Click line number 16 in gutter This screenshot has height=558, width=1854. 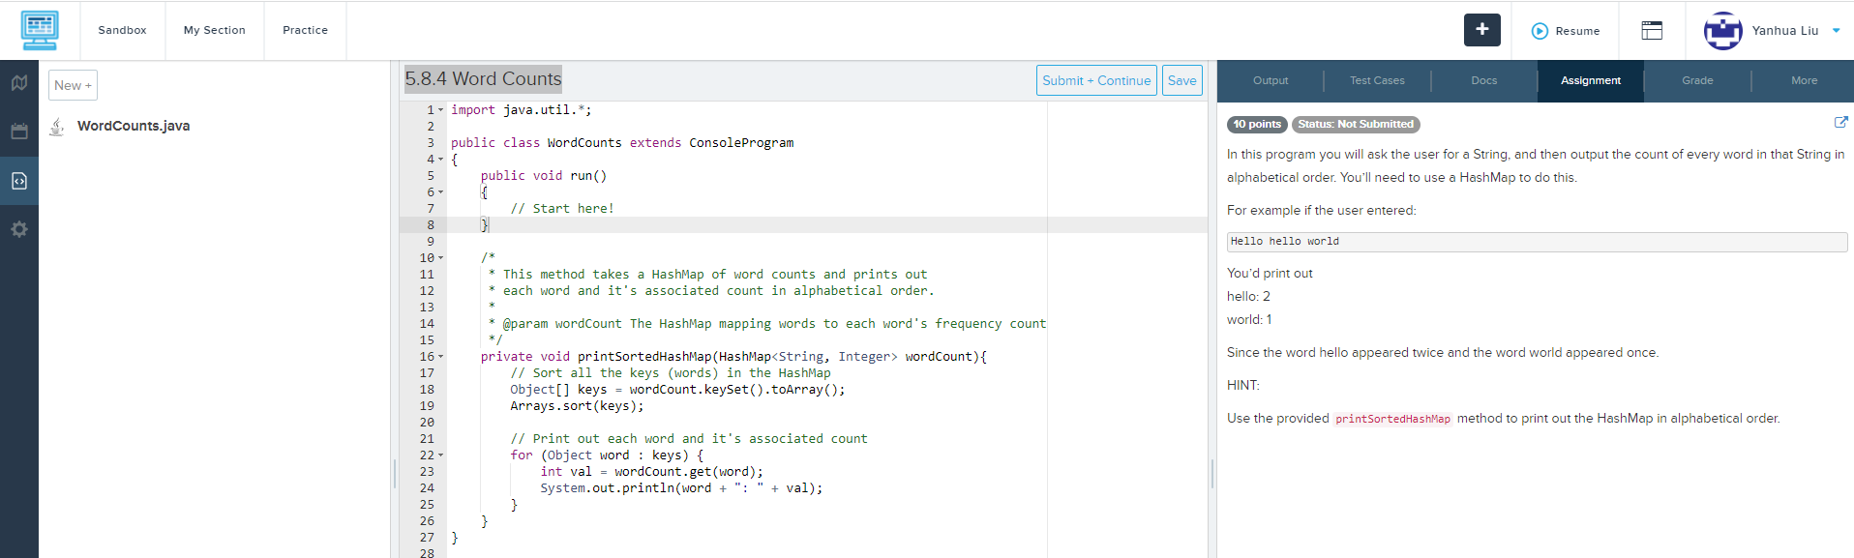coord(427,357)
